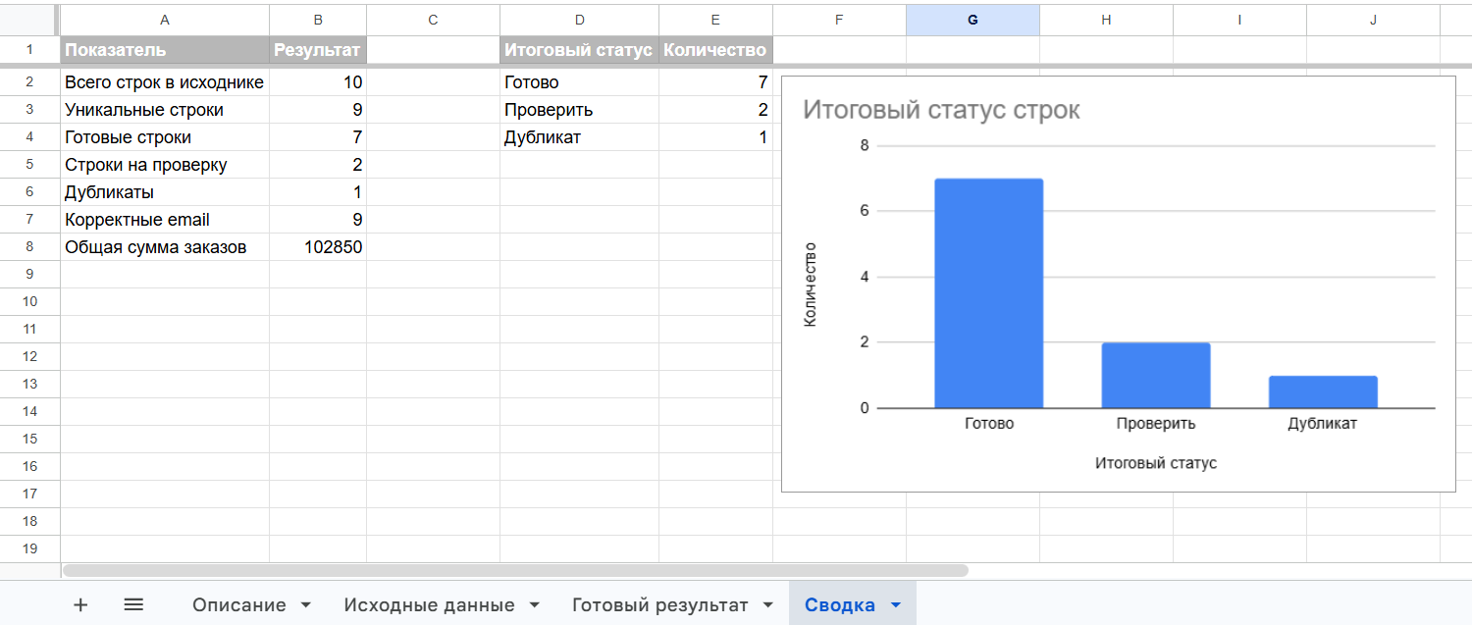Switch to the Исходные данные sheet tab
The image size is (1472, 625).
click(429, 605)
